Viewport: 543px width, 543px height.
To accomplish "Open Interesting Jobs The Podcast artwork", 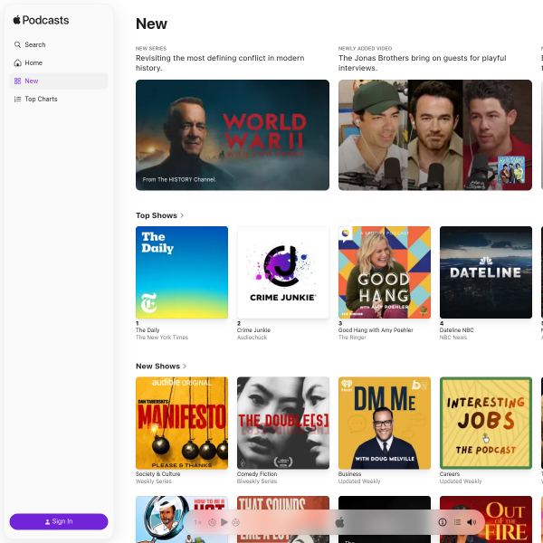I will pyautogui.click(x=485, y=423).
